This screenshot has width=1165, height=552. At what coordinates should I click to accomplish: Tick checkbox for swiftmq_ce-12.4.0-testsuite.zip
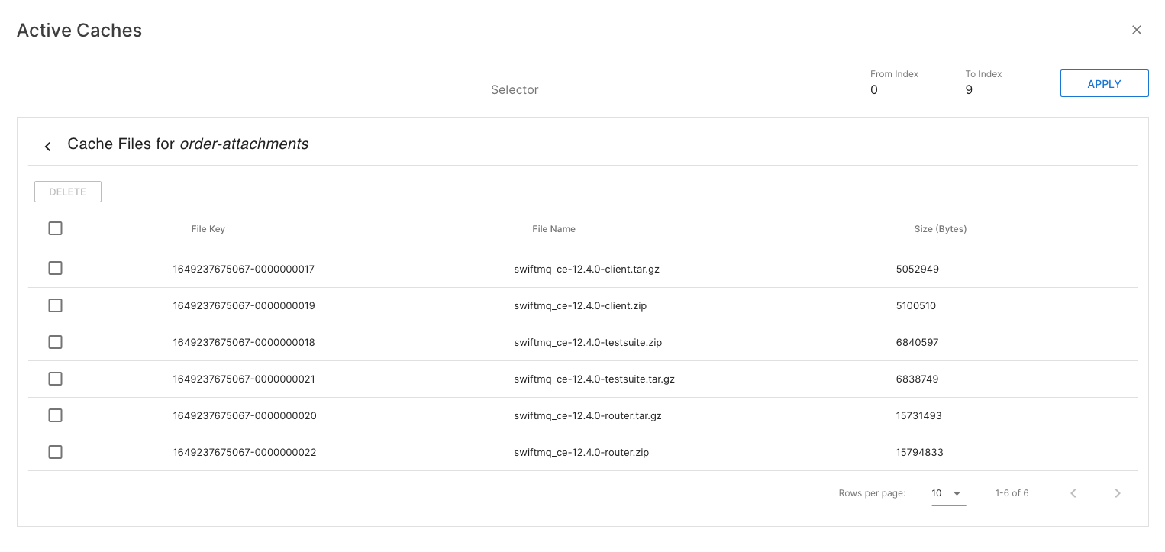point(55,342)
